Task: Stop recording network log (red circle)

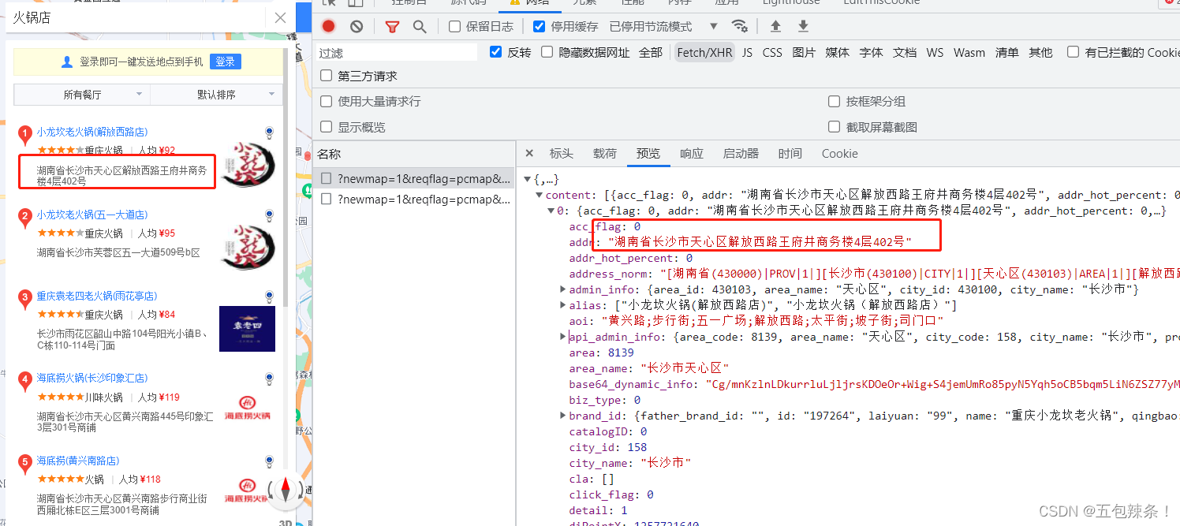Action: click(329, 26)
